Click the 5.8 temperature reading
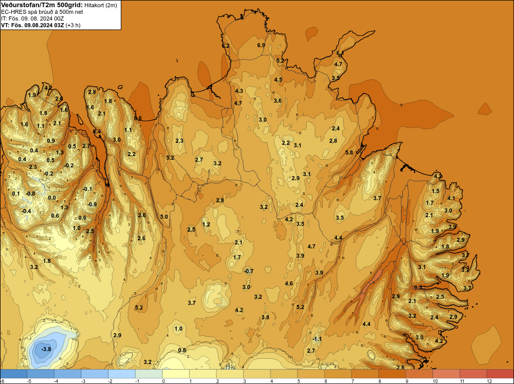This screenshot has height=384, width=514. coord(349,152)
